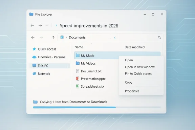195x130 pixels.
Task: Open OneDrive - Personal in sidebar
Action: [x=52, y=57]
